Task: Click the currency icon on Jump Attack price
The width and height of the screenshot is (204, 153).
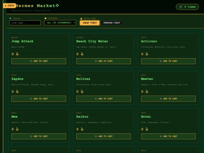Action: [x=17, y=54]
